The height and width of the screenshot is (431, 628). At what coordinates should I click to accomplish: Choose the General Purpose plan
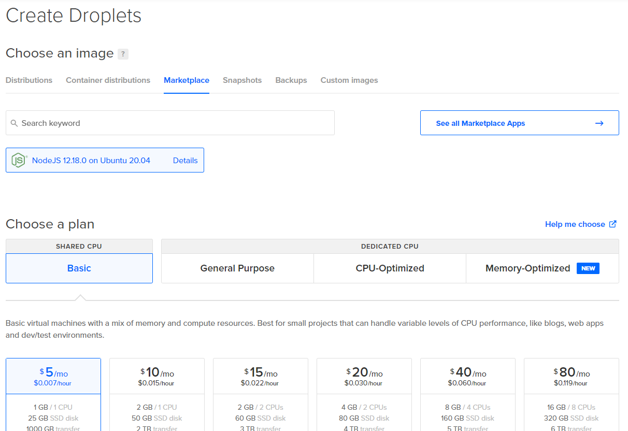[x=237, y=268]
